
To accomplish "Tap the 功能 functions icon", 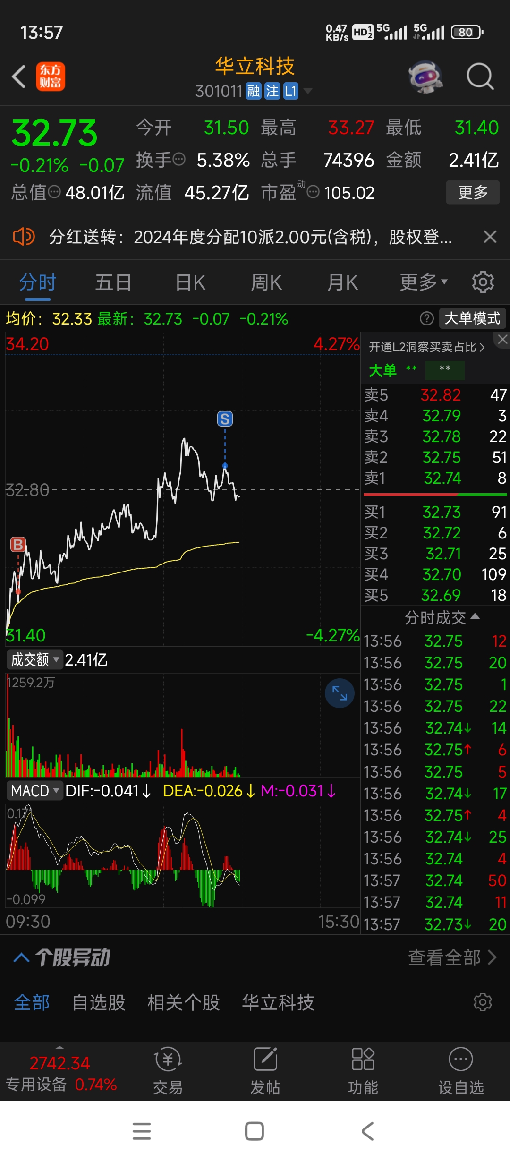I will [363, 1071].
